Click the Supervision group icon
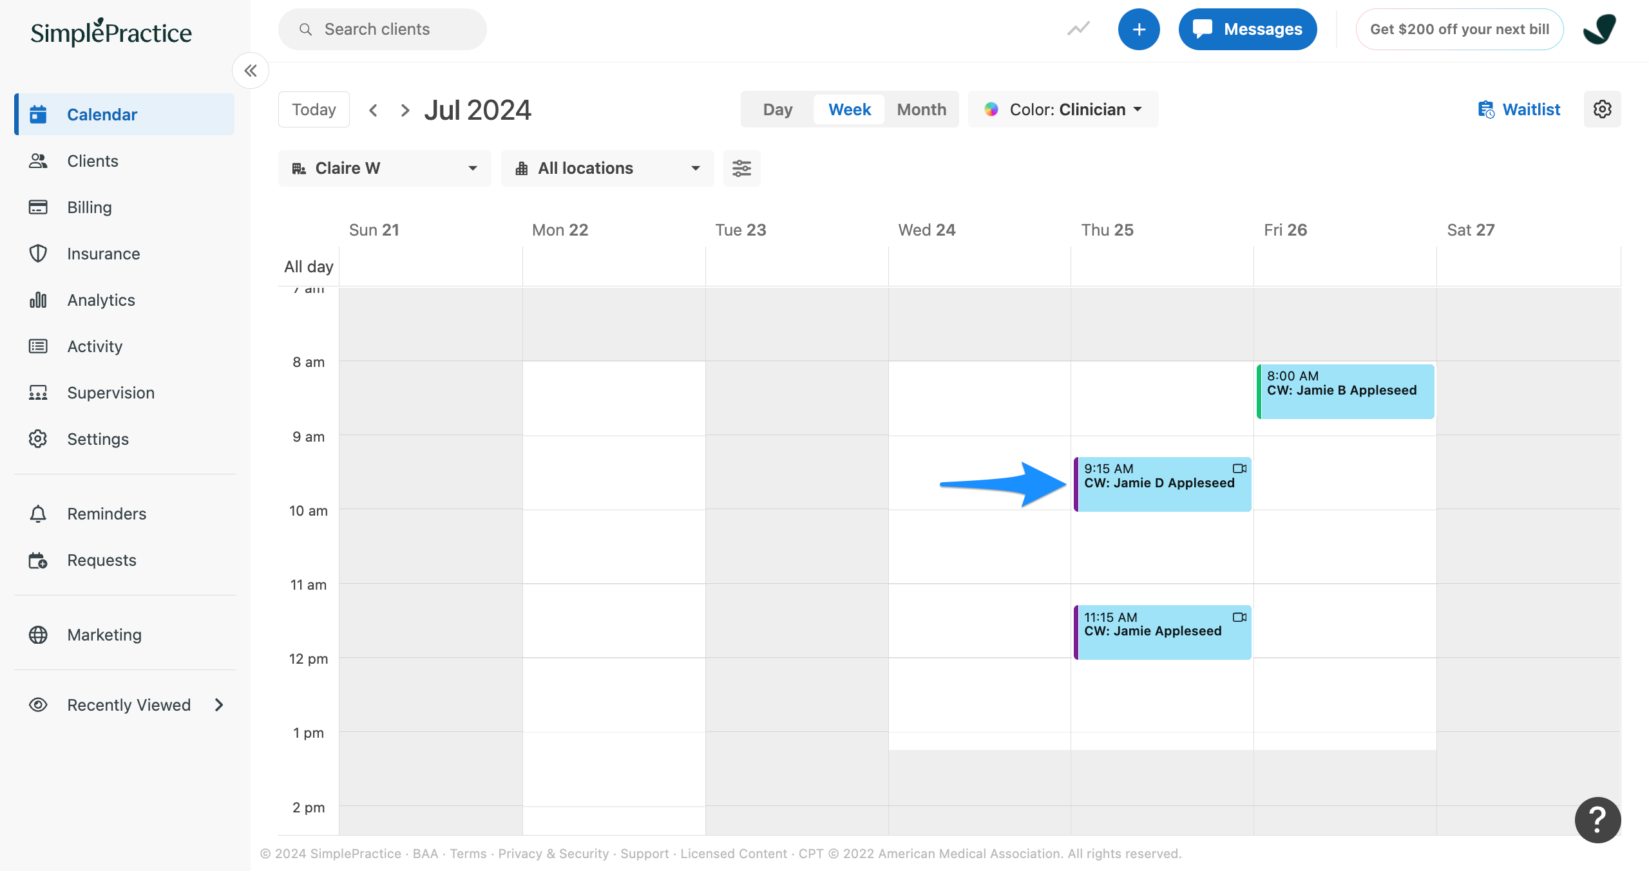 38,392
